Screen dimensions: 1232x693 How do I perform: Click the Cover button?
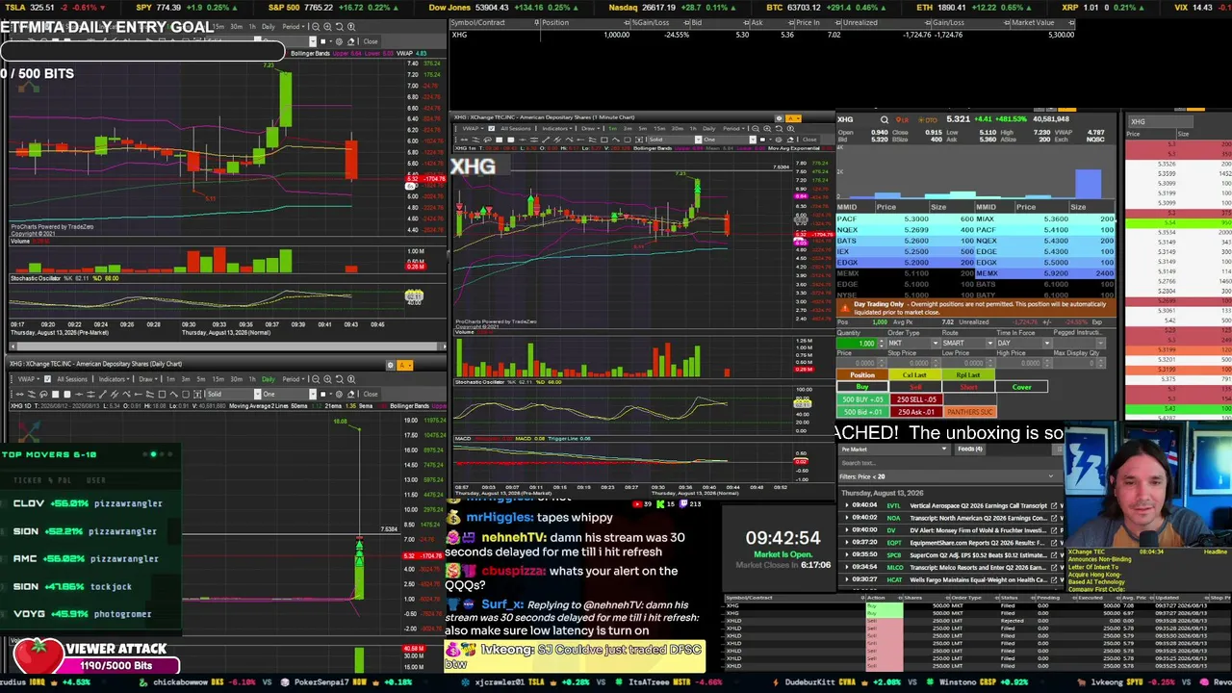click(1021, 387)
